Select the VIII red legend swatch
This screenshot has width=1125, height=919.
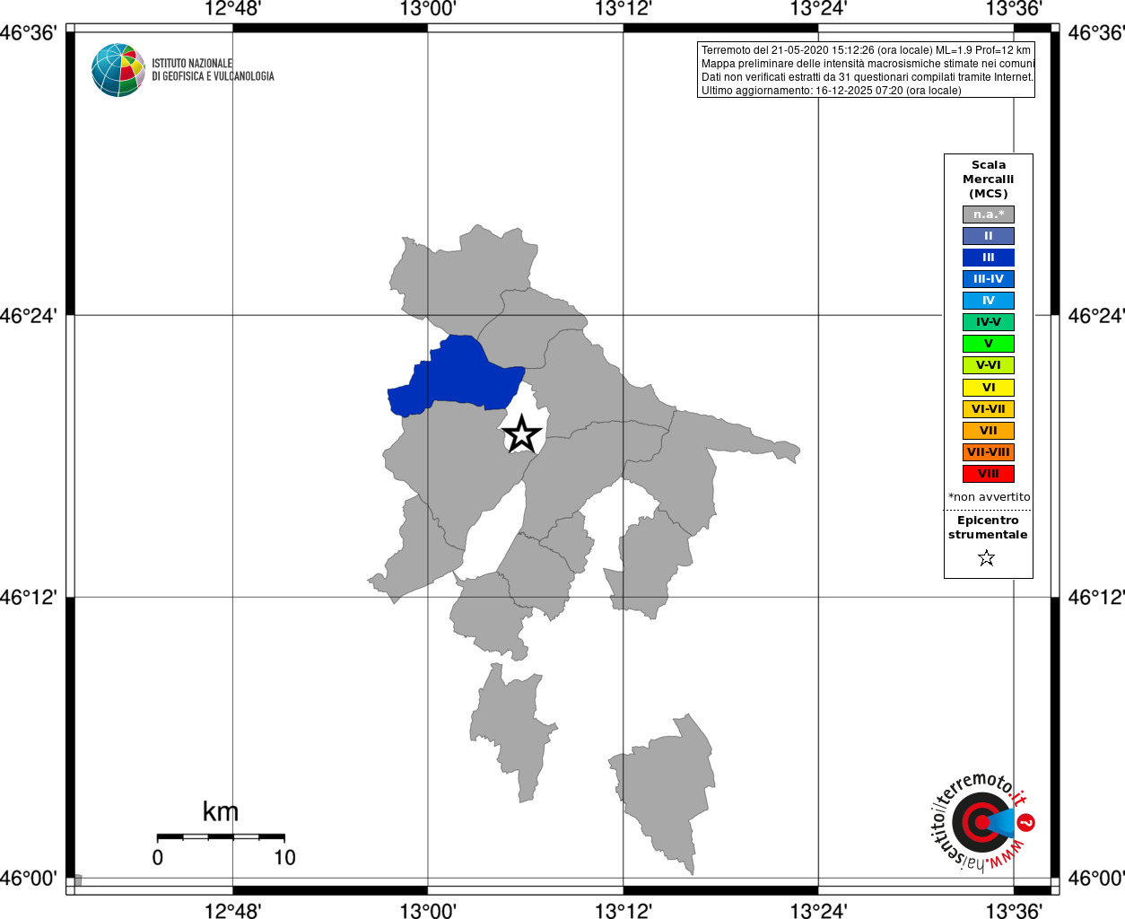988,474
